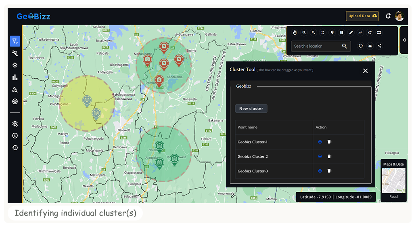Click the Action column header
Image resolution: width=416 pixels, height=229 pixels.
point(321,127)
